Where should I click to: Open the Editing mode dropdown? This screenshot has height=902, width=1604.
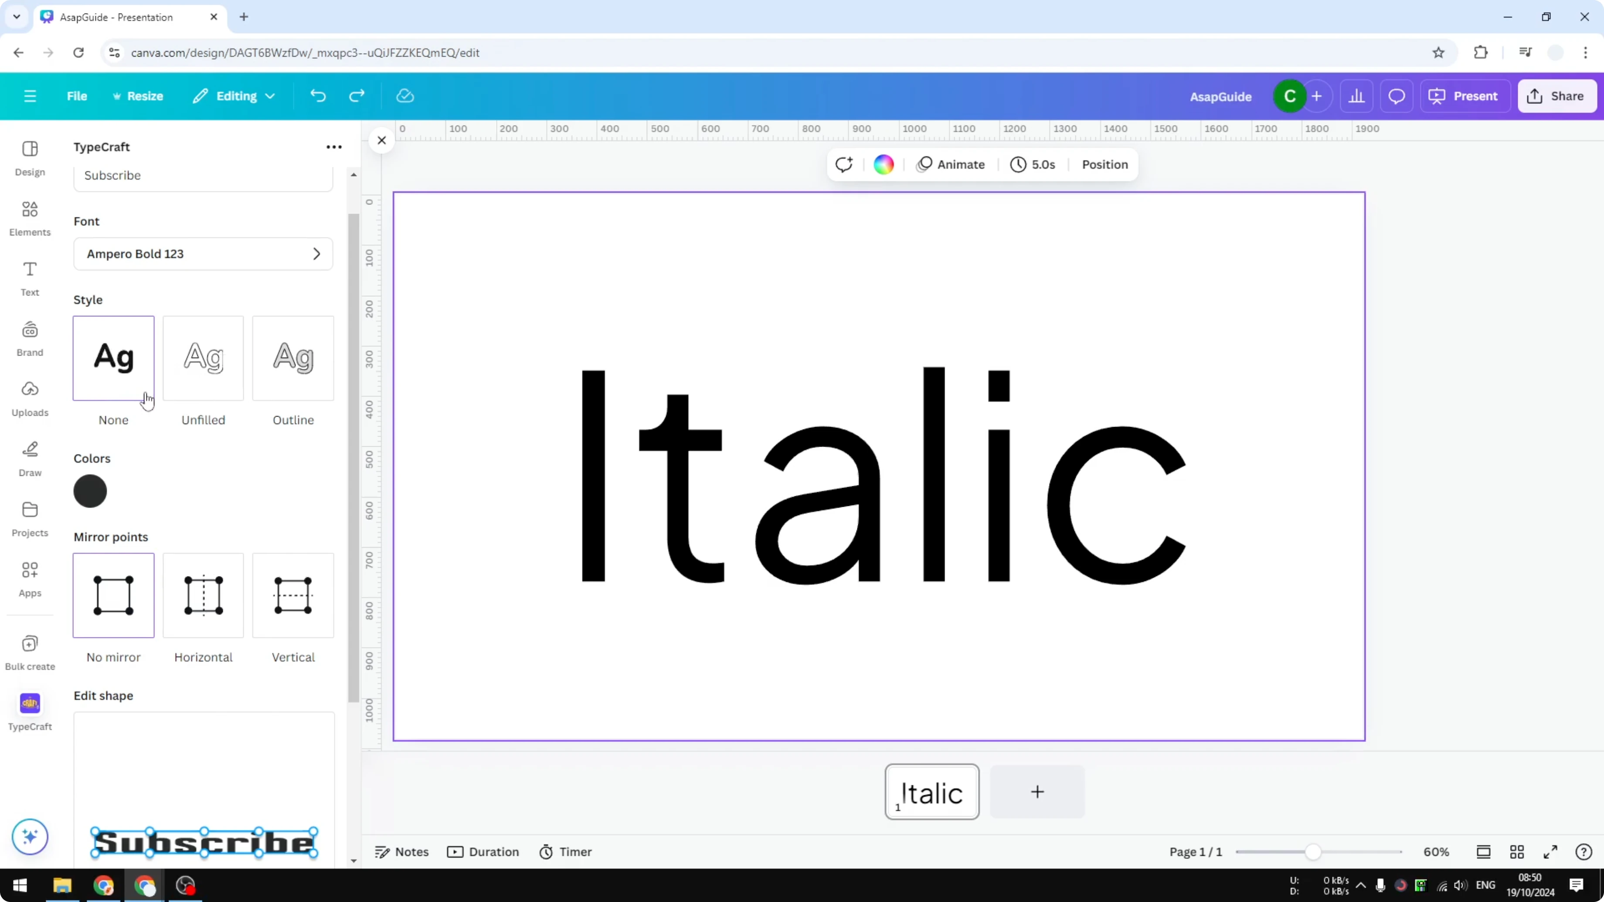234,96
